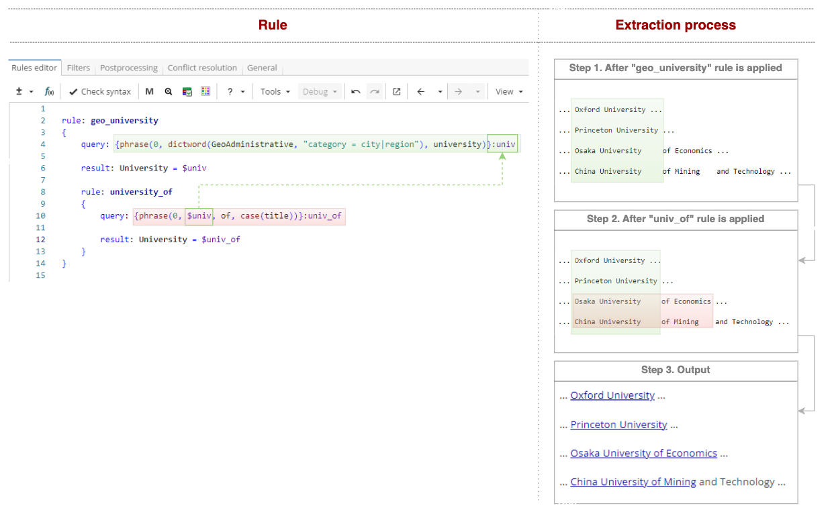Click the open-in-new-window icon

pyautogui.click(x=396, y=91)
